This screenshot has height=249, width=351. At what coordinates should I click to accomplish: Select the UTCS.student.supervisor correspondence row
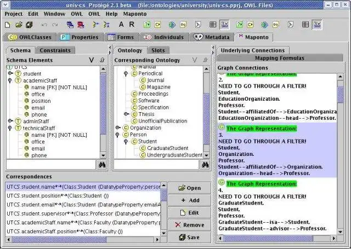point(83,214)
